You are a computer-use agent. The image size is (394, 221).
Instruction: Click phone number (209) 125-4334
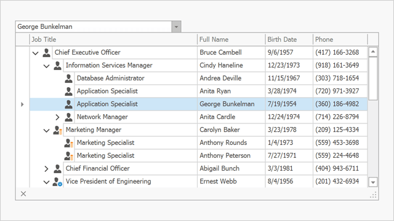[x=337, y=130]
